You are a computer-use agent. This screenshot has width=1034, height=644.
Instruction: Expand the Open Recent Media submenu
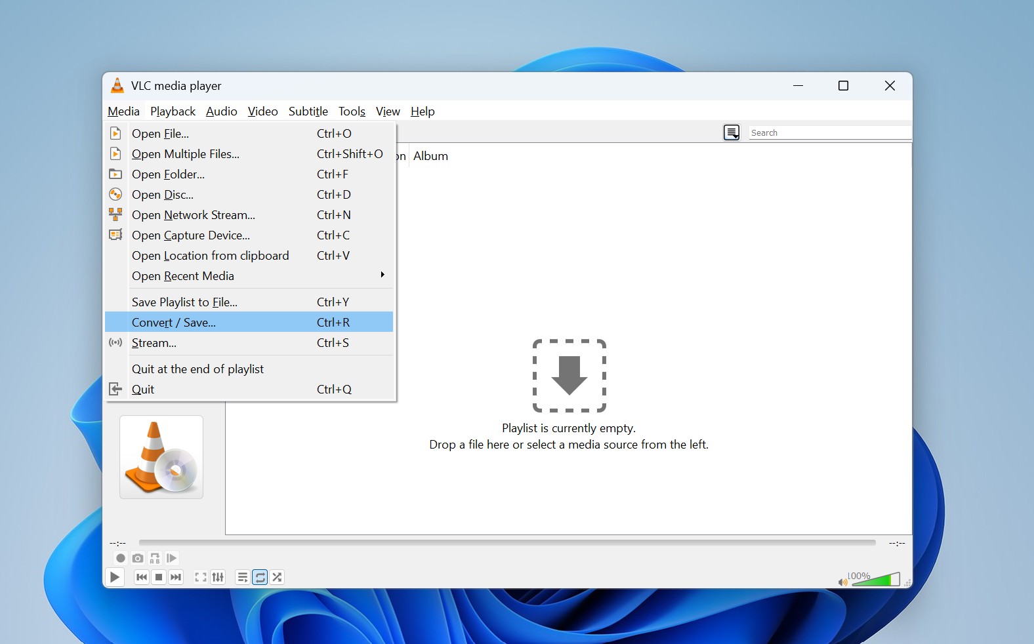tap(249, 276)
